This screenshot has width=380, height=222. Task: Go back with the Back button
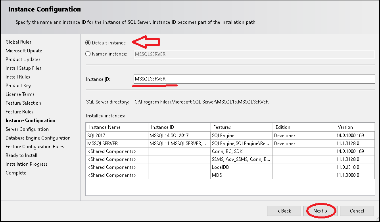click(284, 211)
